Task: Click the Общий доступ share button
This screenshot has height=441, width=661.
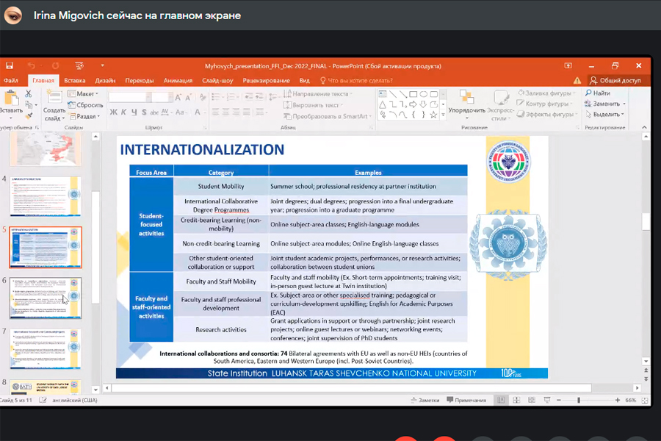Action: click(615, 80)
